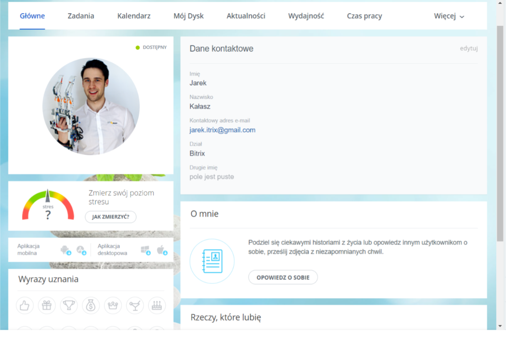This screenshot has height=342, width=506.
Task: Click the birthday cake appreciation badge
Action: click(157, 305)
